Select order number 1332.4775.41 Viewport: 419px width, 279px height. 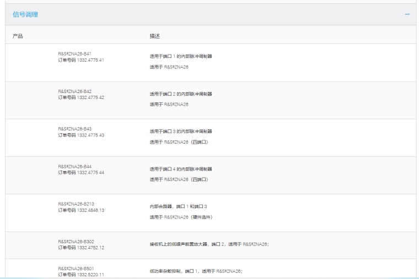click(x=81, y=59)
